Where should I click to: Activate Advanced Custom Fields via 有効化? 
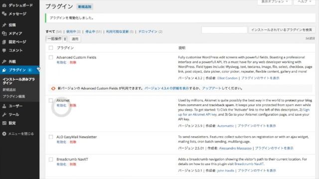(x=61, y=63)
